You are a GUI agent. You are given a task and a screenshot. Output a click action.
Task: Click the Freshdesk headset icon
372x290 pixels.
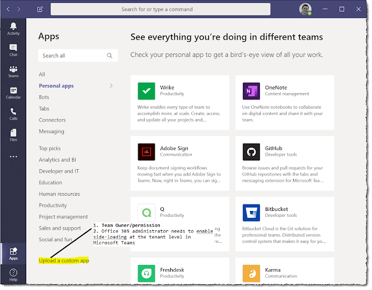coord(146,273)
